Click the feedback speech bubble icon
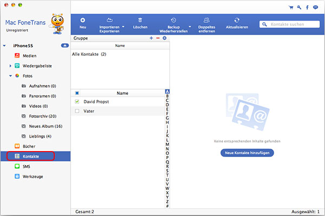Screen dimensions: 325x216 (315, 8)
